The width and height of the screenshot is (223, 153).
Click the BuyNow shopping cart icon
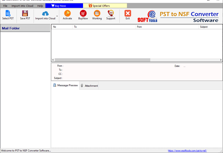point(83,13)
